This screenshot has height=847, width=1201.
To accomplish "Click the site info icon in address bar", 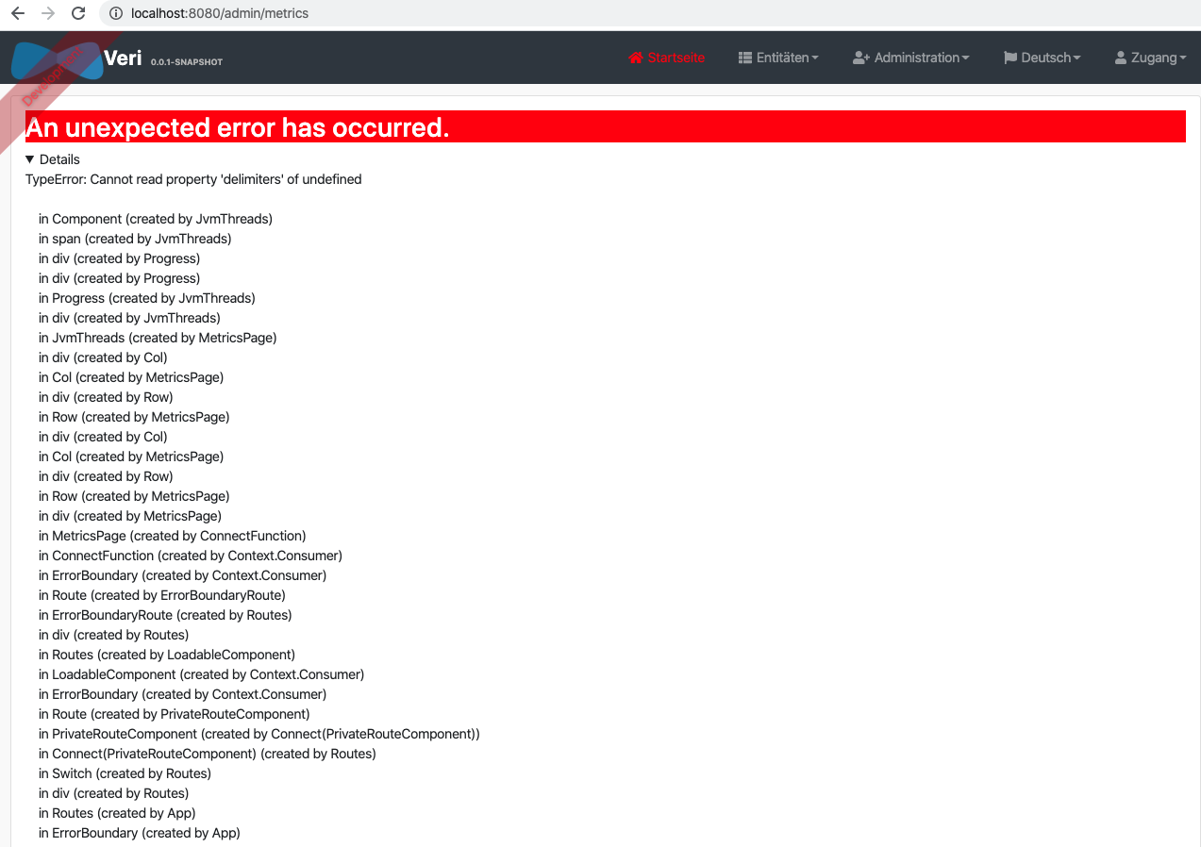I will tap(116, 13).
